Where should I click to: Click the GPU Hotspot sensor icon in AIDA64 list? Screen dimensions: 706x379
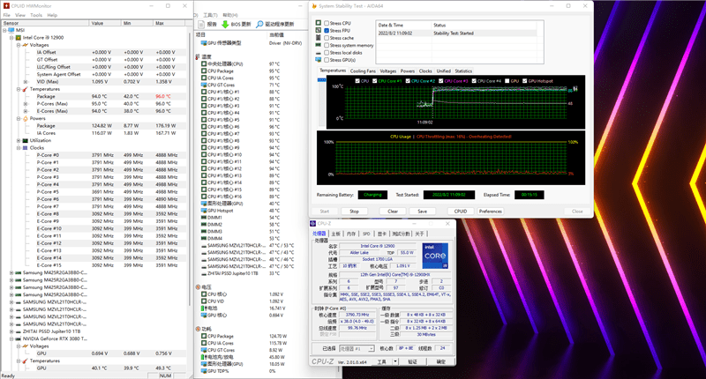(x=204, y=211)
